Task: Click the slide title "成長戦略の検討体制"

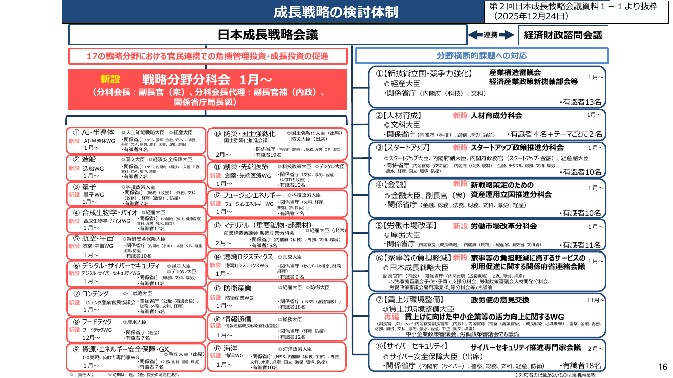Action: [x=336, y=12]
